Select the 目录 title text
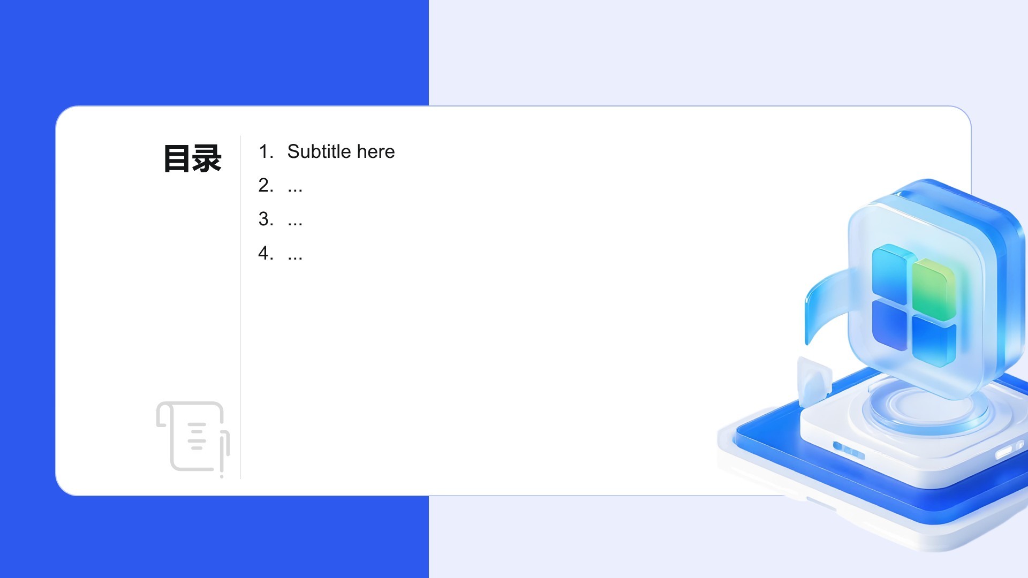The image size is (1028, 578). [x=192, y=158]
